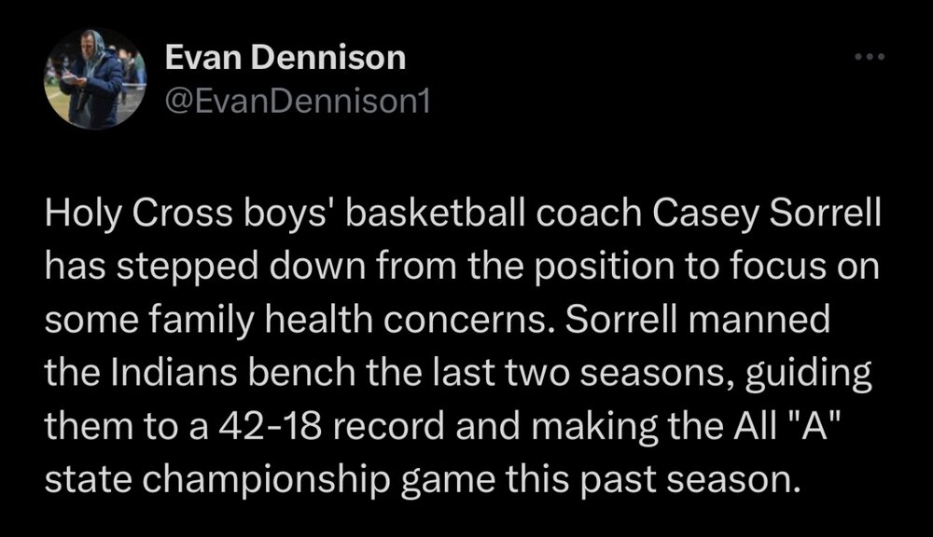Click the word "record" after 42-18
Screen dimensions: 933x537
[388, 426]
